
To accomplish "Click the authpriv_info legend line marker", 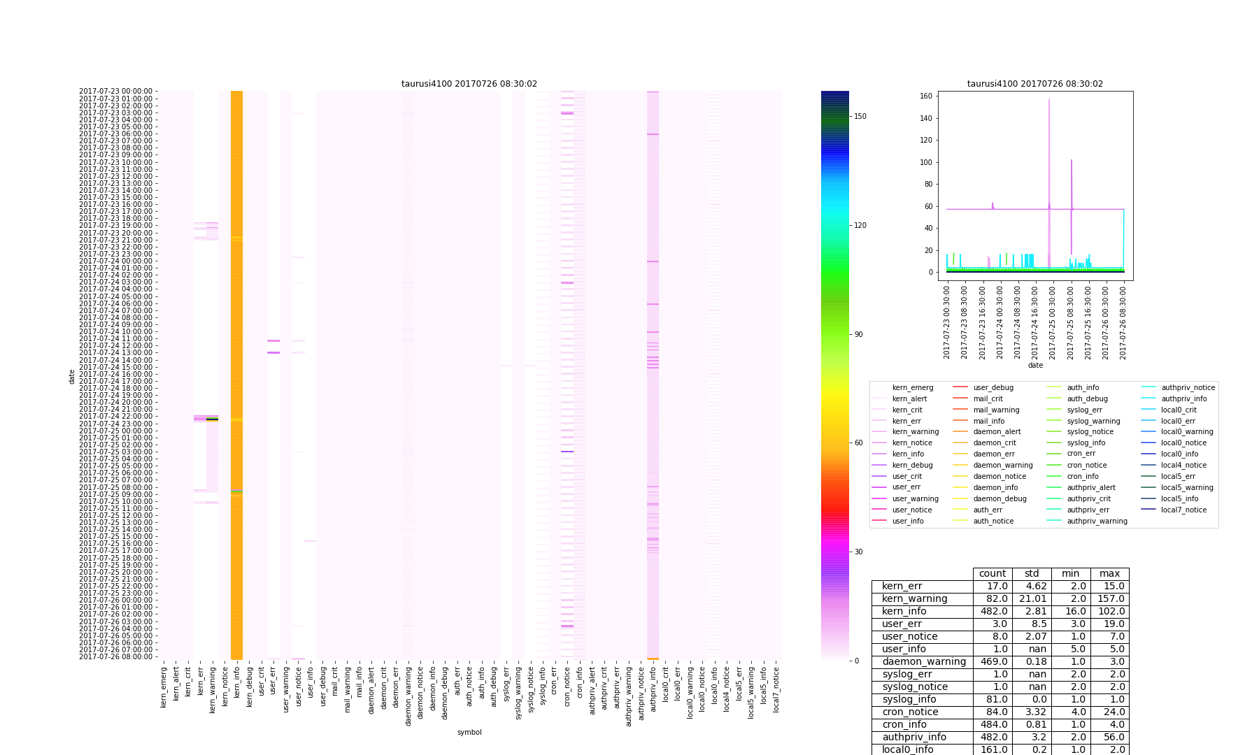I will 1149,398.
